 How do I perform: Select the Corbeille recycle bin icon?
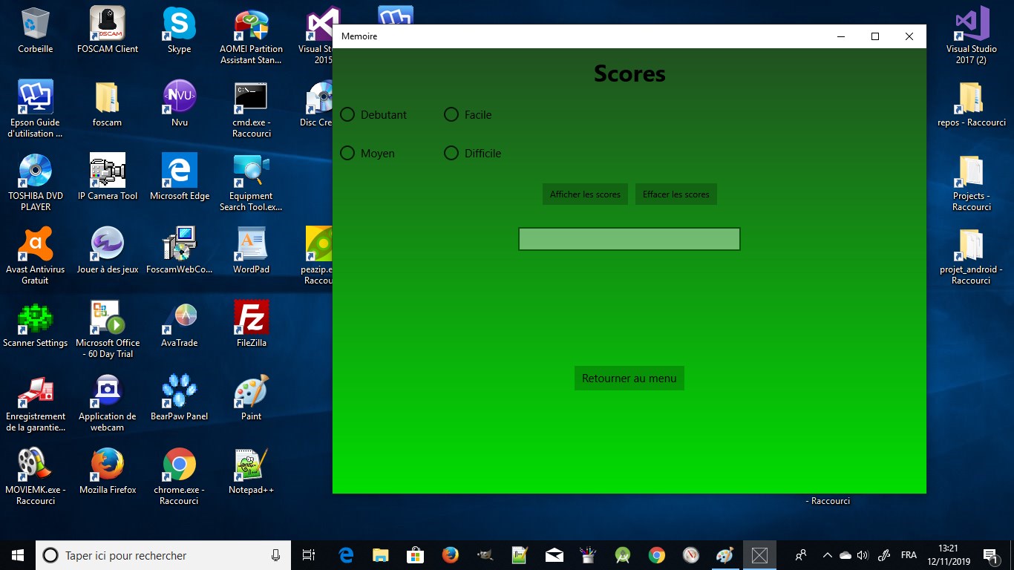pos(35,31)
